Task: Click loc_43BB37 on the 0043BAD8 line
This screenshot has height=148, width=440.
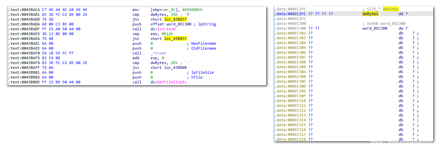Action: 175,19
